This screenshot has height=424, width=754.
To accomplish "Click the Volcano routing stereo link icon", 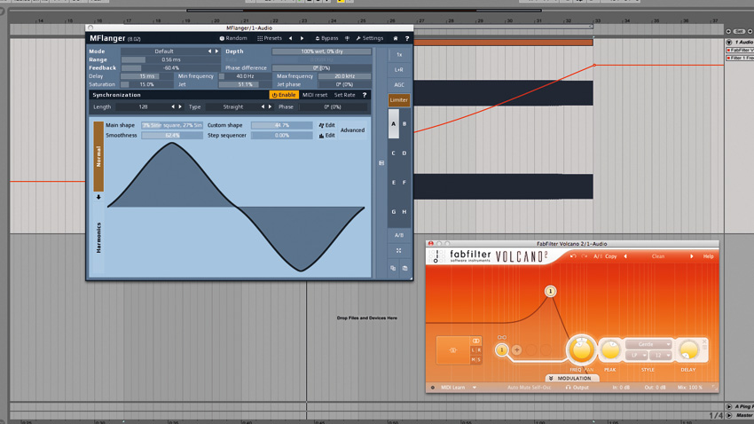I will click(476, 341).
